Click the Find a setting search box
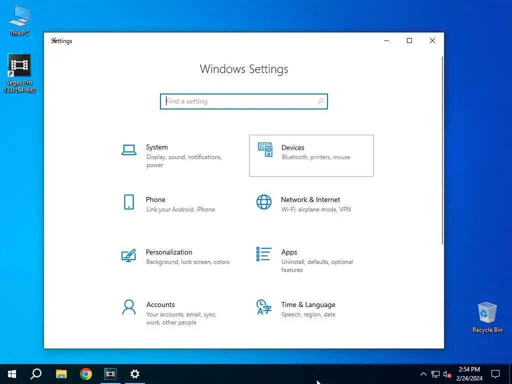 [x=244, y=101]
